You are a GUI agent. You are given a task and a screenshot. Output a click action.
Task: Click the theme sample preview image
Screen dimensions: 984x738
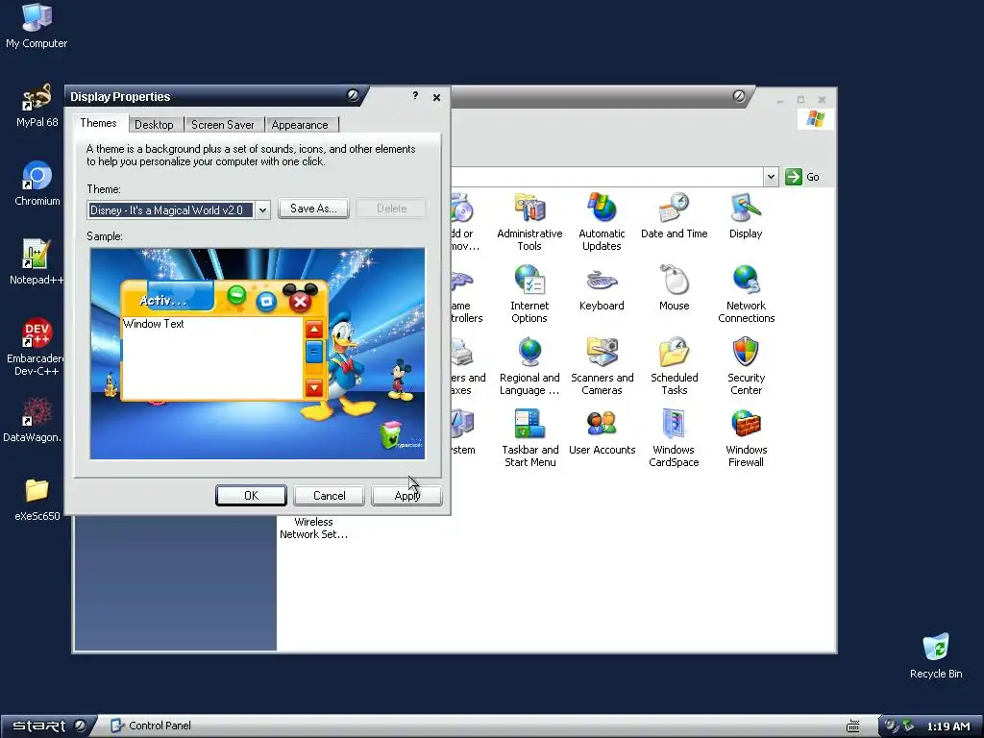click(258, 354)
